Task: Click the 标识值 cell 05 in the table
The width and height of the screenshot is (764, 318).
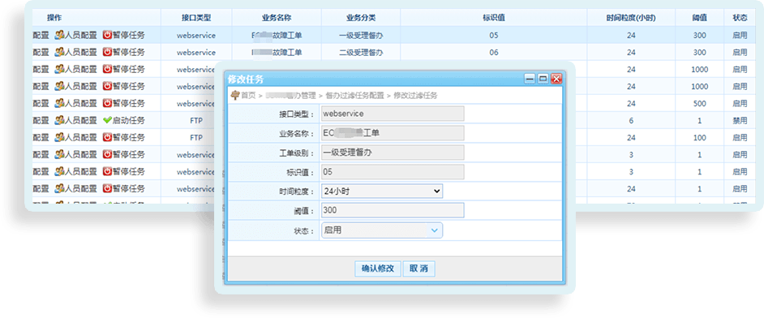Action: [494, 36]
